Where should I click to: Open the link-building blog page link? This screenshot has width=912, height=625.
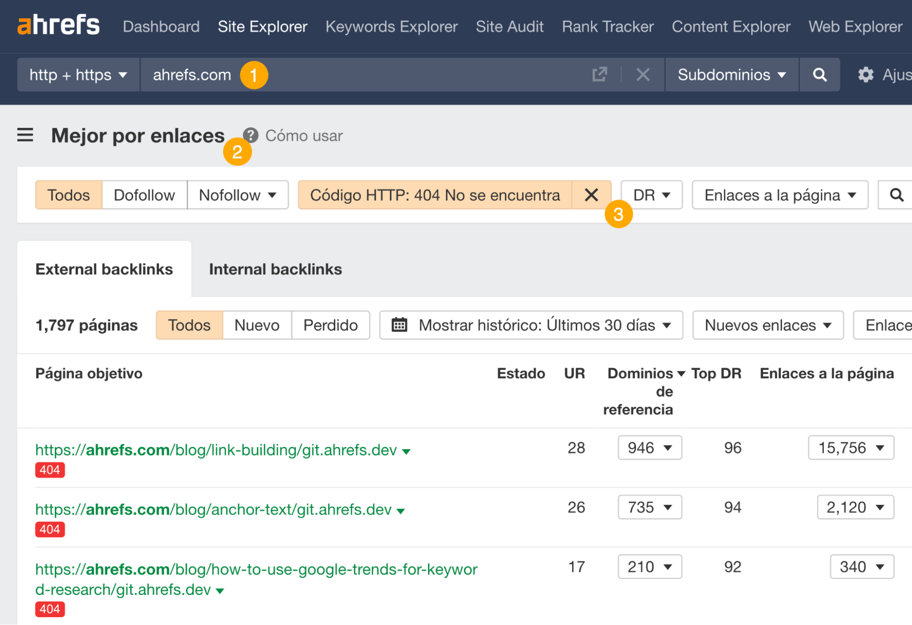[x=214, y=450]
